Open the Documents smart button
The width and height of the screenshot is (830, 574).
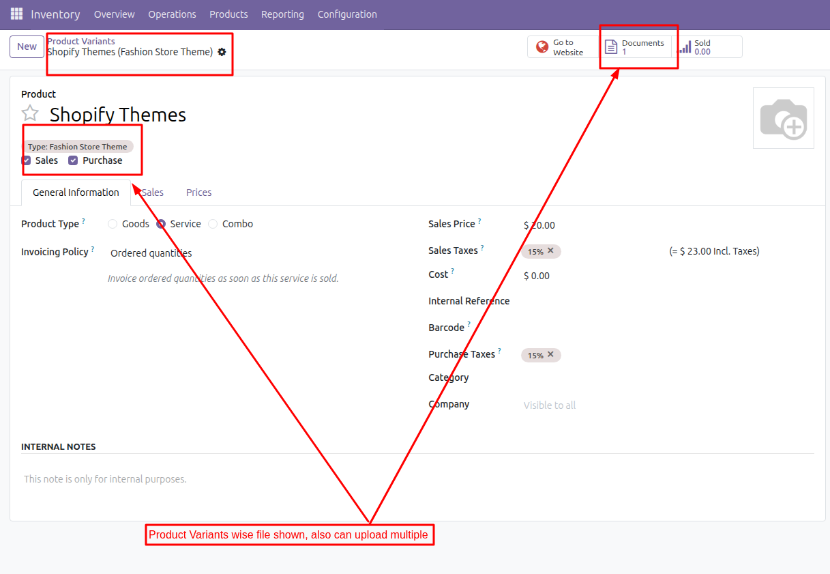click(x=635, y=47)
